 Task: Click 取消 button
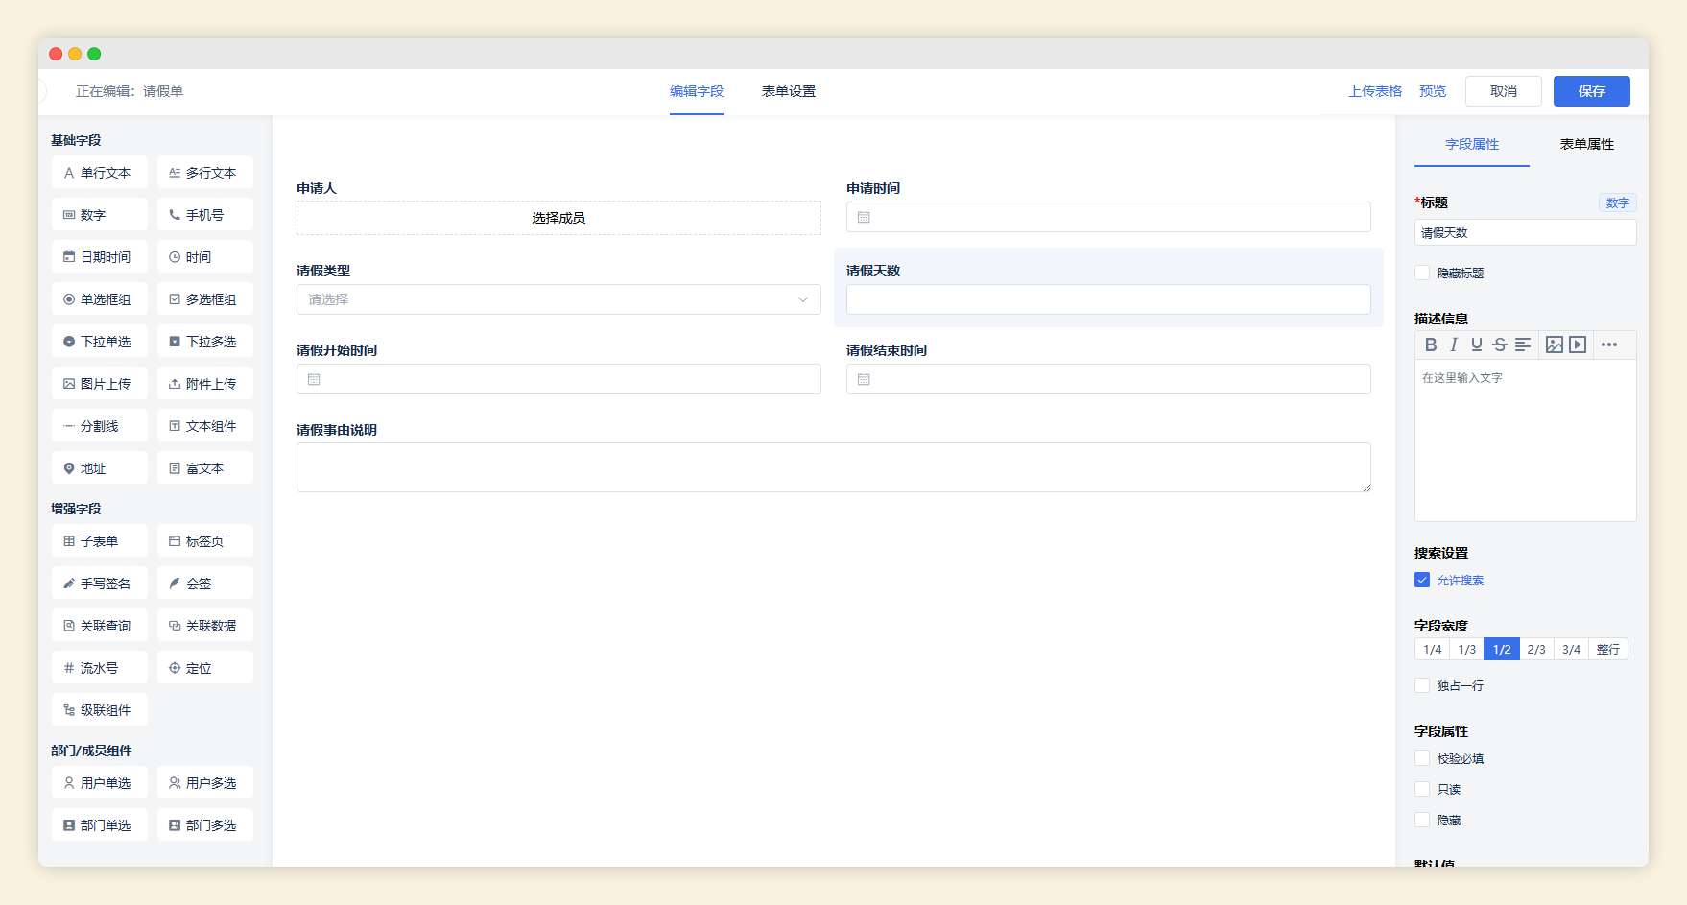1504,91
